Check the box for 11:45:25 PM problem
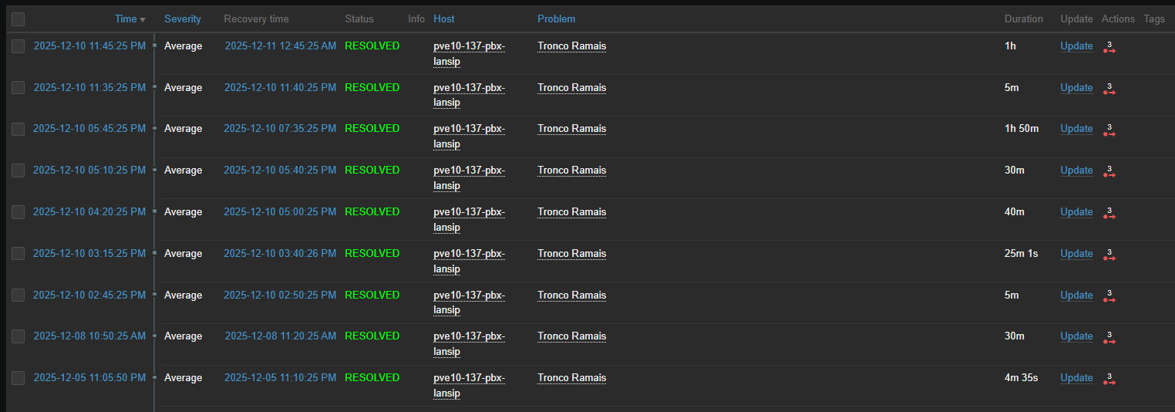1175x412 pixels. coord(18,46)
